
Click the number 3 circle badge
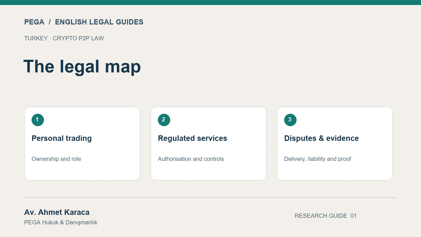coord(290,120)
